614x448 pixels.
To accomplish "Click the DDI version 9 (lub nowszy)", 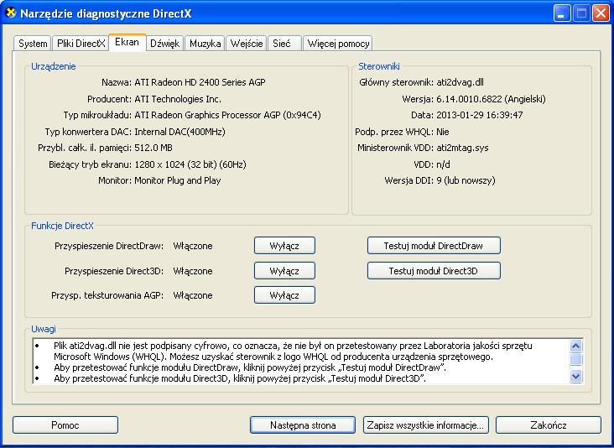I will click(x=466, y=180).
